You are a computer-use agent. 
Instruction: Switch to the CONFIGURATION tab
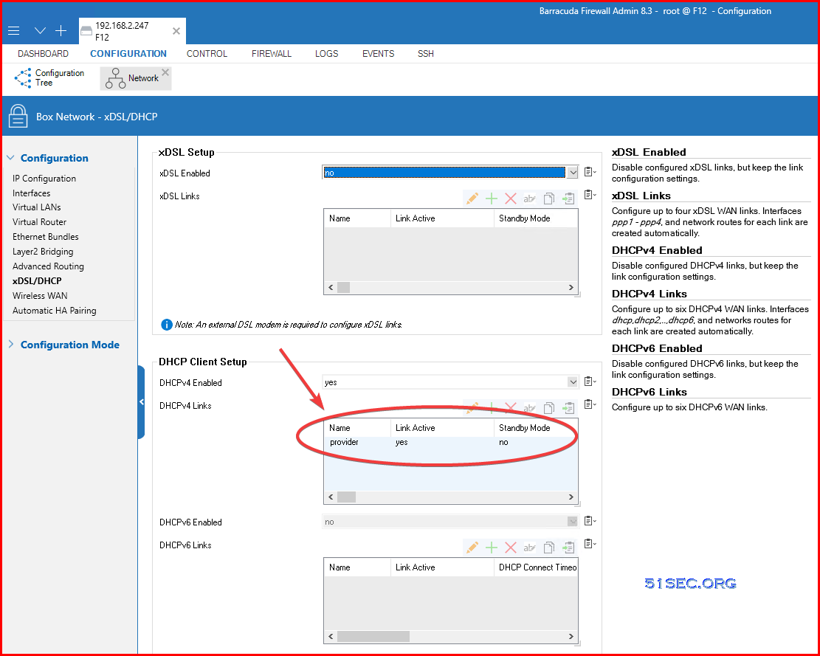click(x=128, y=53)
